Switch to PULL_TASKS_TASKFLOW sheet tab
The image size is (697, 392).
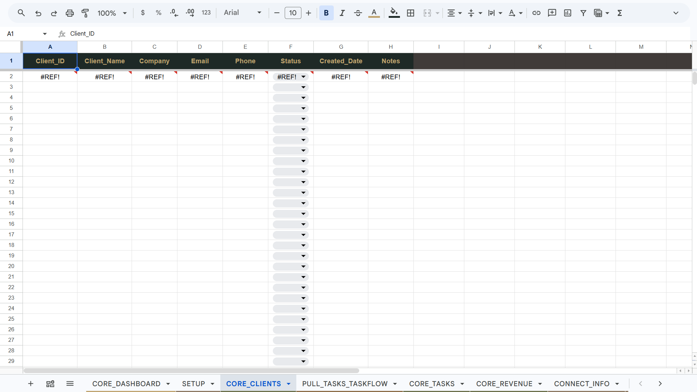(345, 384)
